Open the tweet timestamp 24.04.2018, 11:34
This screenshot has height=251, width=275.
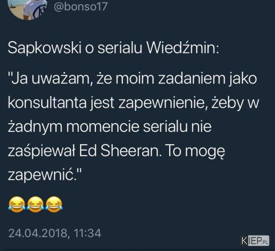(x=55, y=233)
